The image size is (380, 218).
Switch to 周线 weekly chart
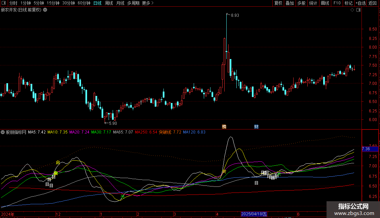(109, 3)
